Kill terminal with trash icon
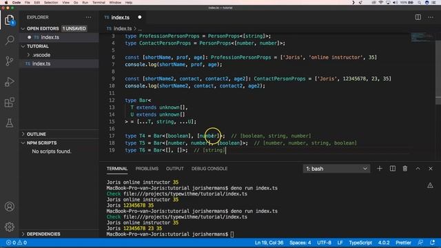This screenshot has height=248, width=441. (404, 168)
